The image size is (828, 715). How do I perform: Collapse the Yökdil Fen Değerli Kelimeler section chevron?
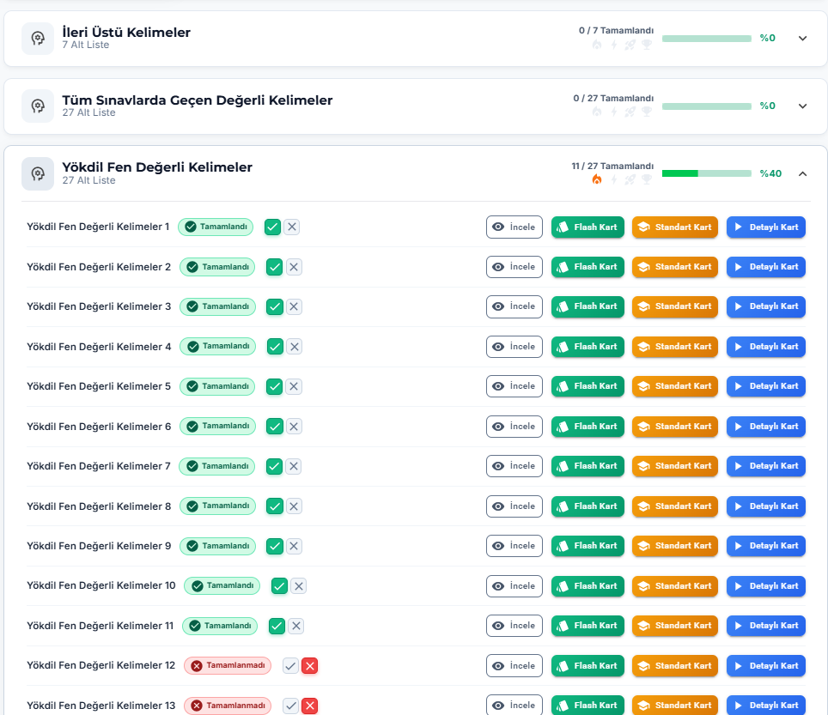click(802, 173)
